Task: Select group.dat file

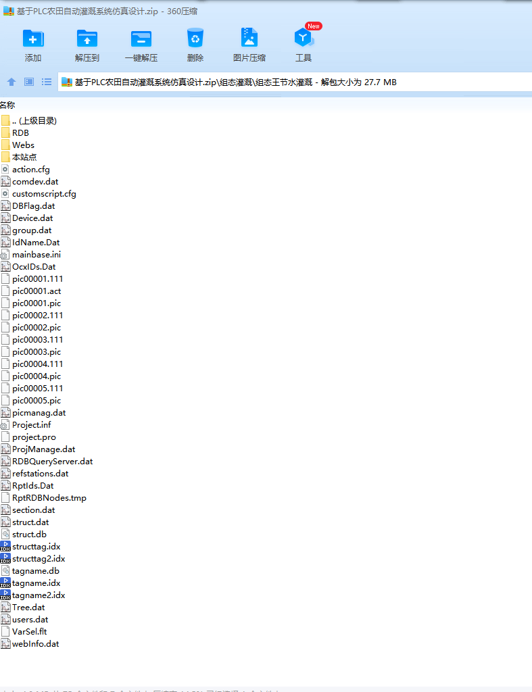Action: (x=32, y=230)
